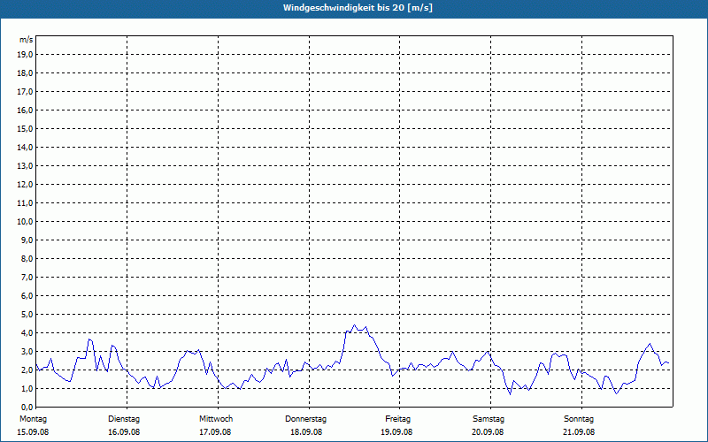Click the 'Sonntag' day label

579,419
